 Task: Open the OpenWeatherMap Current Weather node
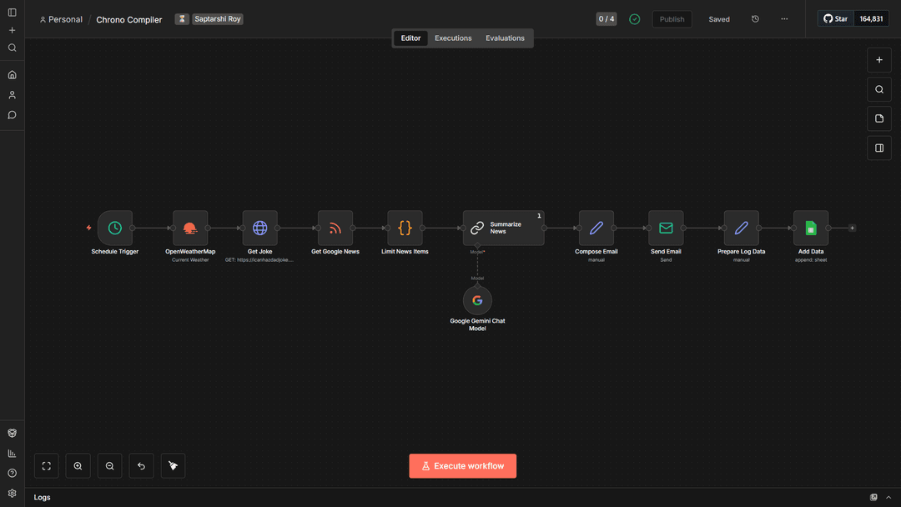(189, 228)
